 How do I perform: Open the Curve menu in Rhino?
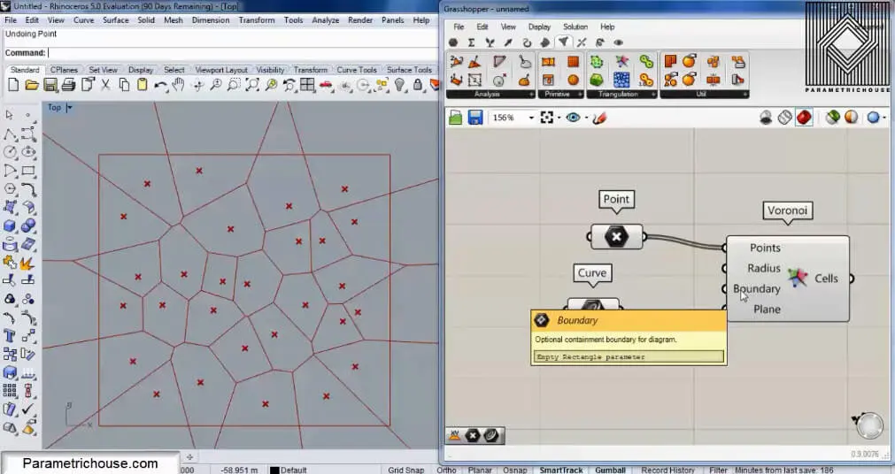coord(83,20)
